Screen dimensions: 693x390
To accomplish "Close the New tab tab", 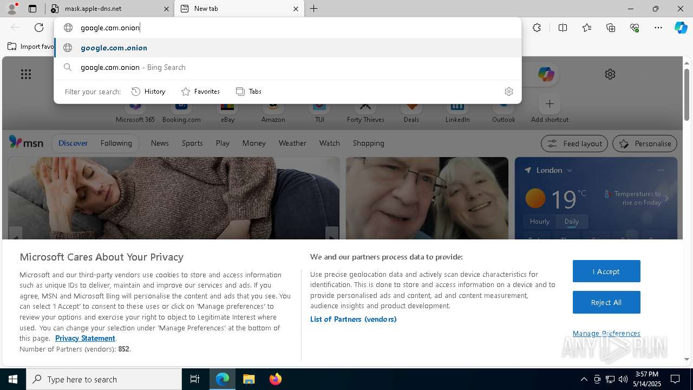I will point(296,9).
